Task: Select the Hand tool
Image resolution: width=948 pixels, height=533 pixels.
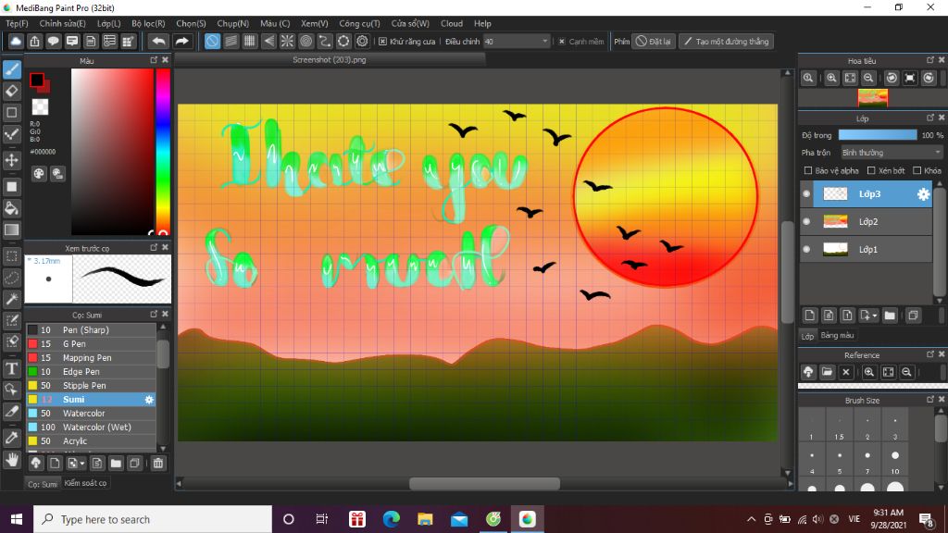Action: tap(11, 460)
